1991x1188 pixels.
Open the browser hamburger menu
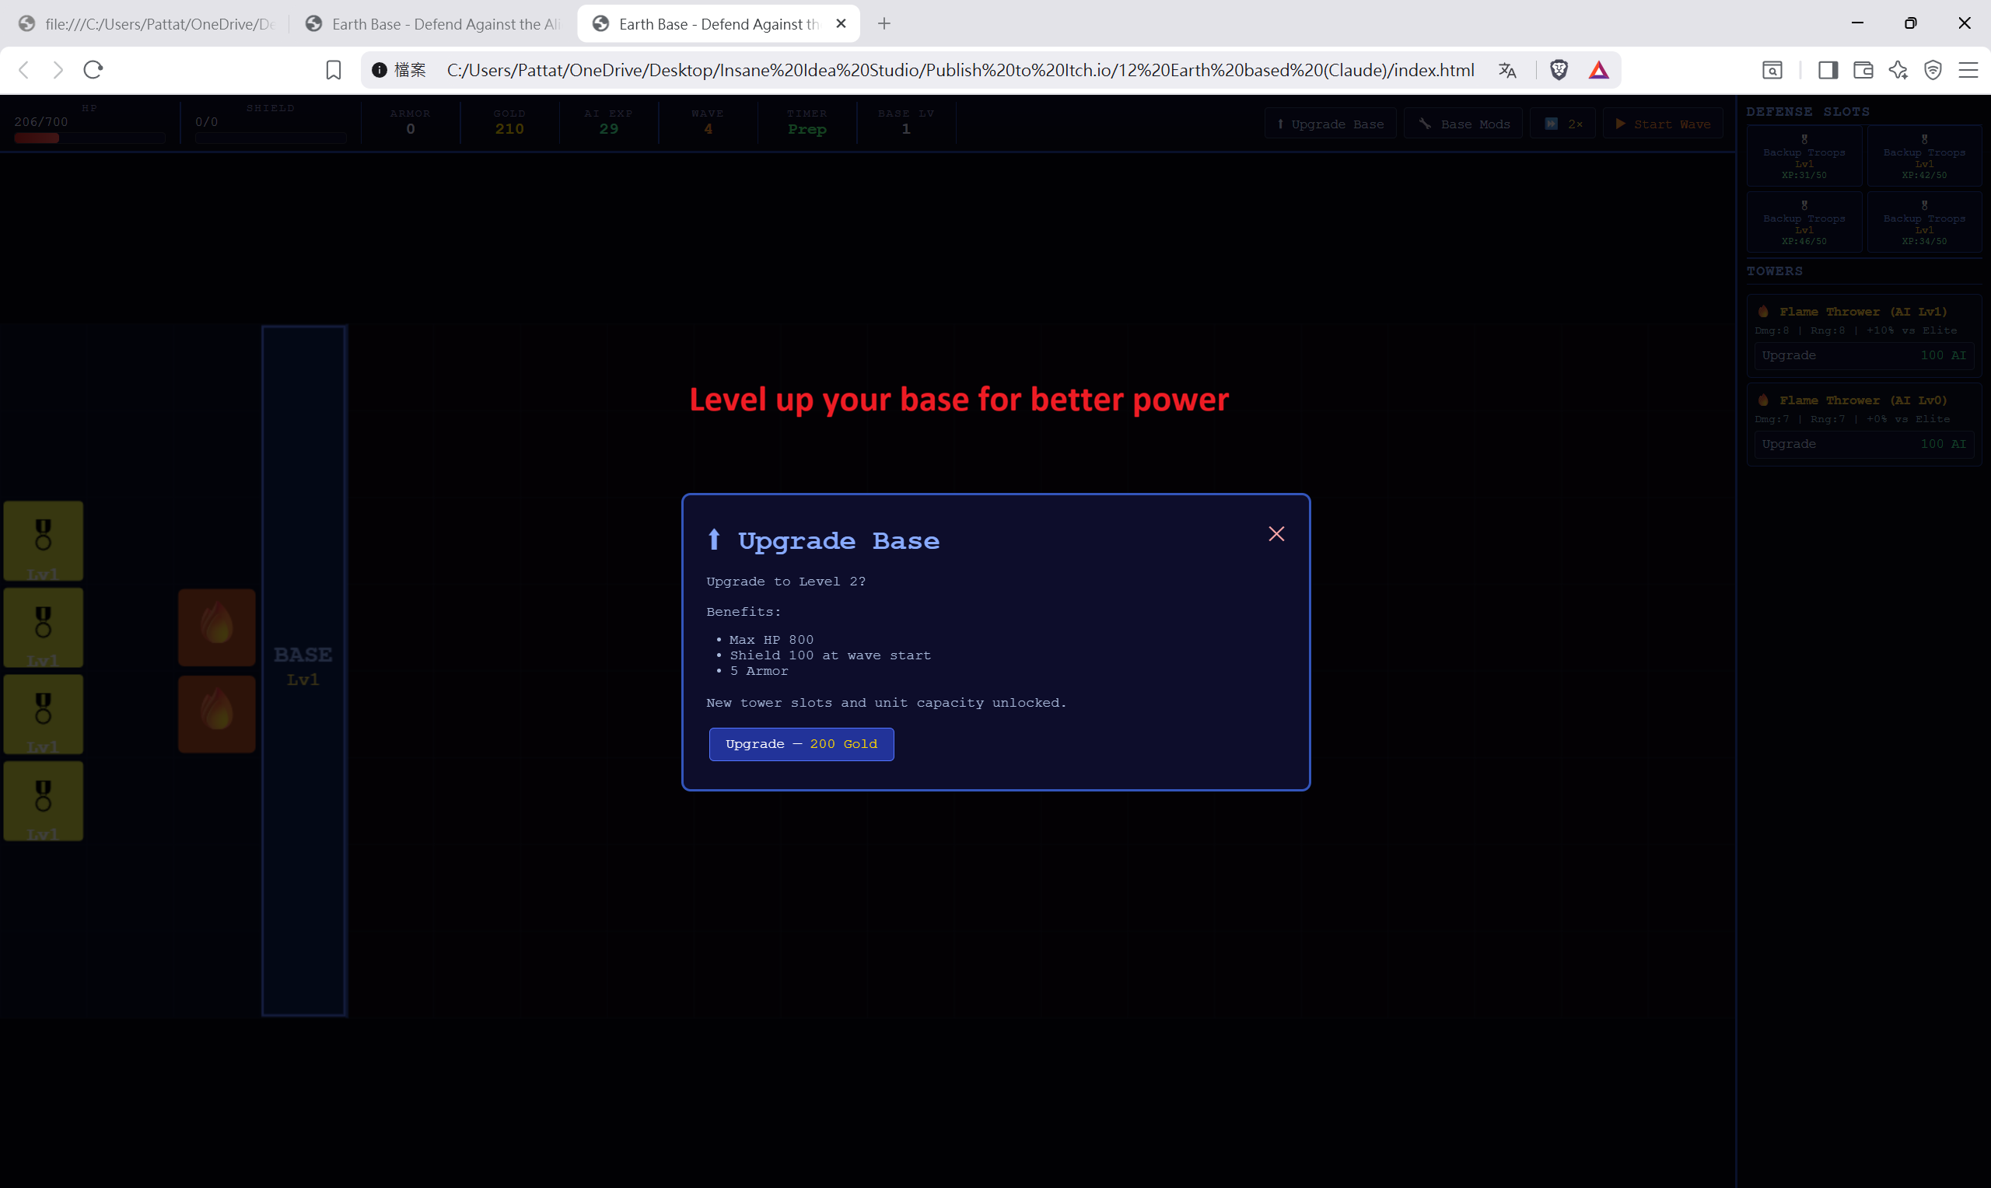pyautogui.click(x=1968, y=71)
